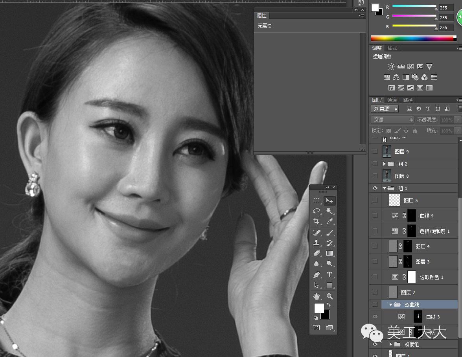462x357 pixels.
Task: Select the Crop tool
Action: (317, 221)
